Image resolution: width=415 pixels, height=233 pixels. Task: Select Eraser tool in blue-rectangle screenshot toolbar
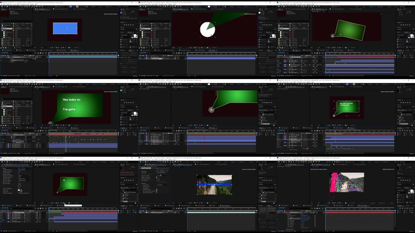point(37,6)
